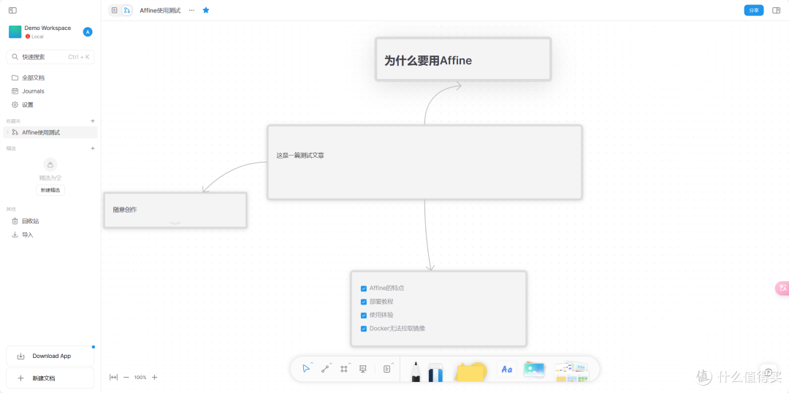Switch to edgeless mode view
This screenshot has height=393, width=789.
[x=127, y=10]
